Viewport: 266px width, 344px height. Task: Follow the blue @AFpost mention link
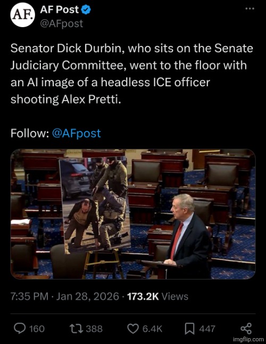[77, 133]
